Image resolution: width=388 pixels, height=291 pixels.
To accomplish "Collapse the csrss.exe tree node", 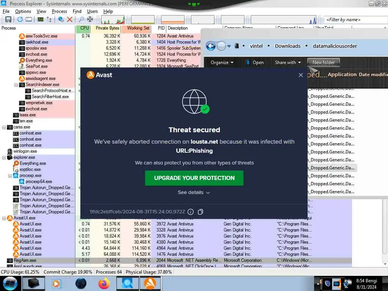I will tap(4, 127).
